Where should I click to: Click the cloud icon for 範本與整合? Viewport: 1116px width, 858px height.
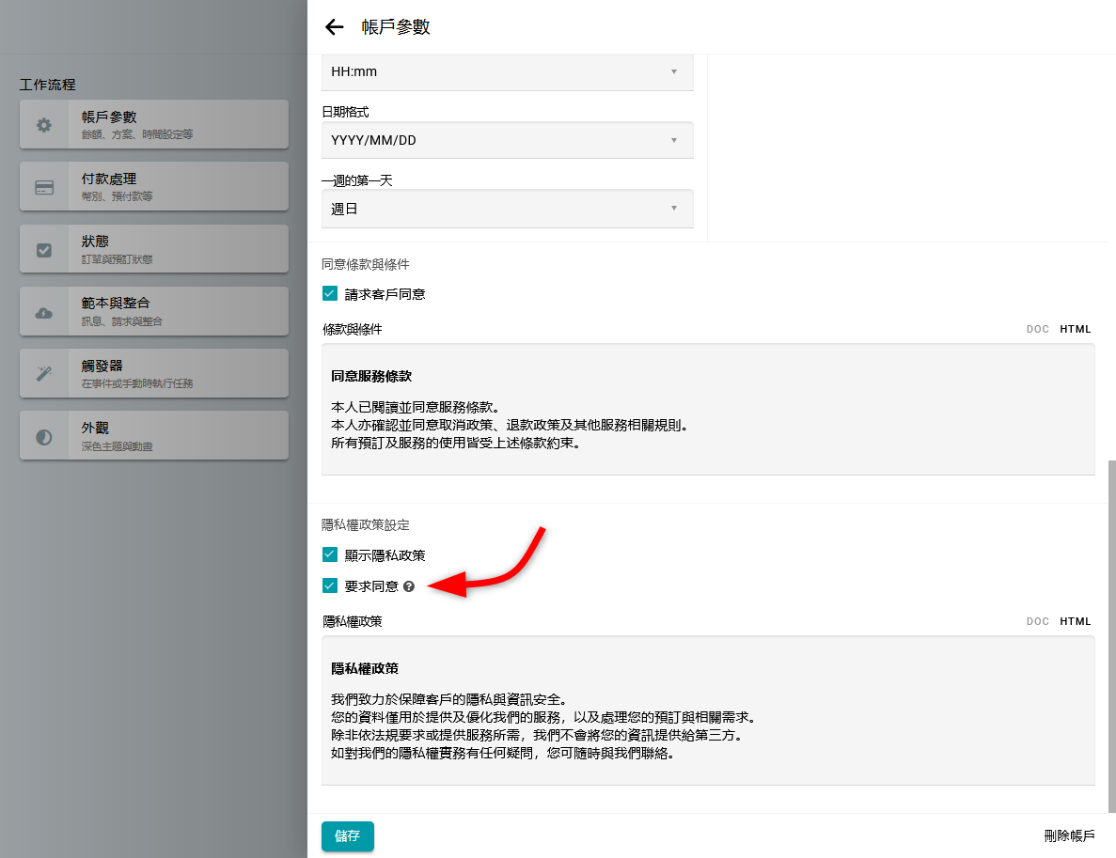coord(44,312)
